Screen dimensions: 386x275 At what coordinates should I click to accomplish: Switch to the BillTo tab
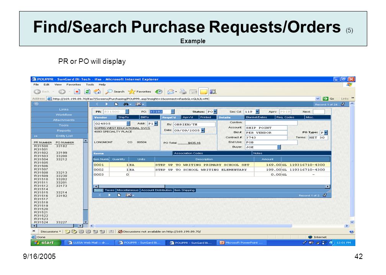click(145, 117)
